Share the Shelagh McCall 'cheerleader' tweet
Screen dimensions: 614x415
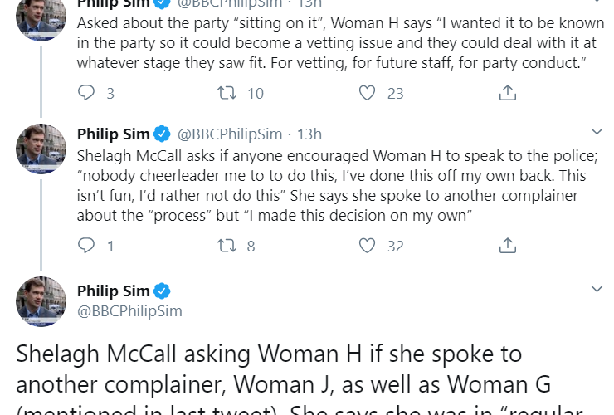pos(507,245)
